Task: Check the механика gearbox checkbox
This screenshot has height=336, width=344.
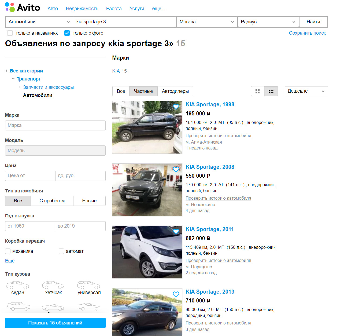Action: pos(8,251)
